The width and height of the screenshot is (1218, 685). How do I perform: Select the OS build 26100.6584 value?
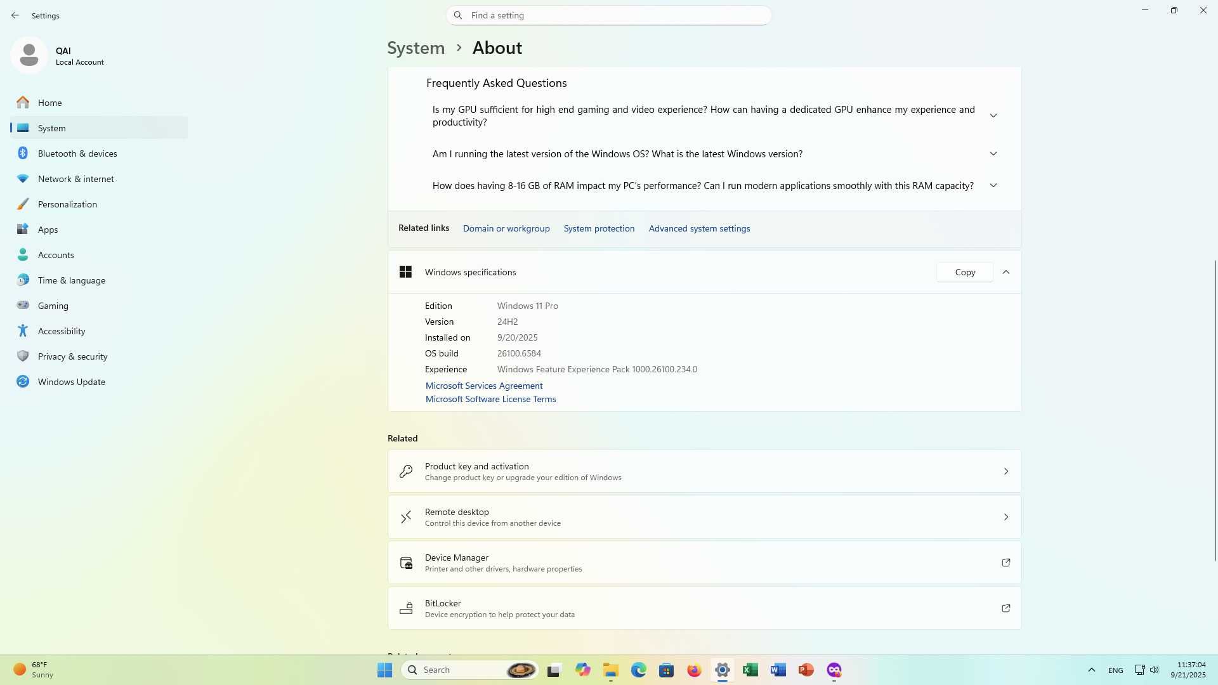519,353
